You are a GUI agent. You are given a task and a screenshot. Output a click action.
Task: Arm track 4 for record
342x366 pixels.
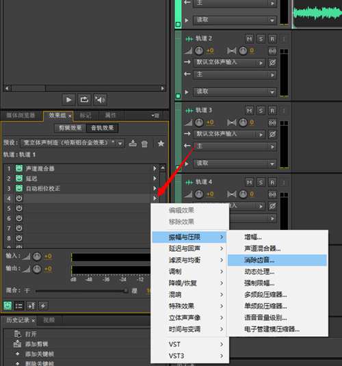pyautogui.click(x=272, y=182)
